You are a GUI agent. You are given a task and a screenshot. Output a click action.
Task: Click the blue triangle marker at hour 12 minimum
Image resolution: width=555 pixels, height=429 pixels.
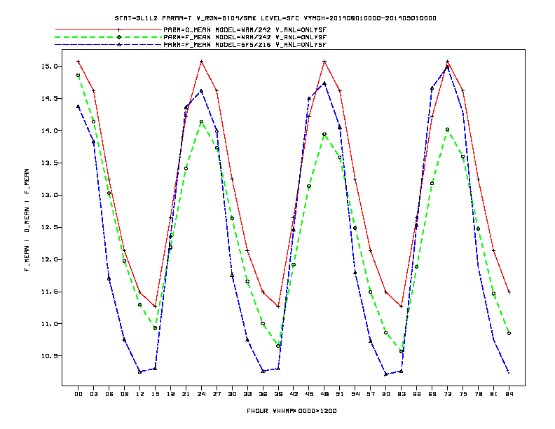point(140,372)
